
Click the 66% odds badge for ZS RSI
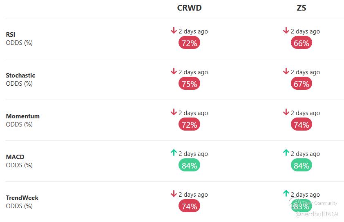(x=302, y=43)
